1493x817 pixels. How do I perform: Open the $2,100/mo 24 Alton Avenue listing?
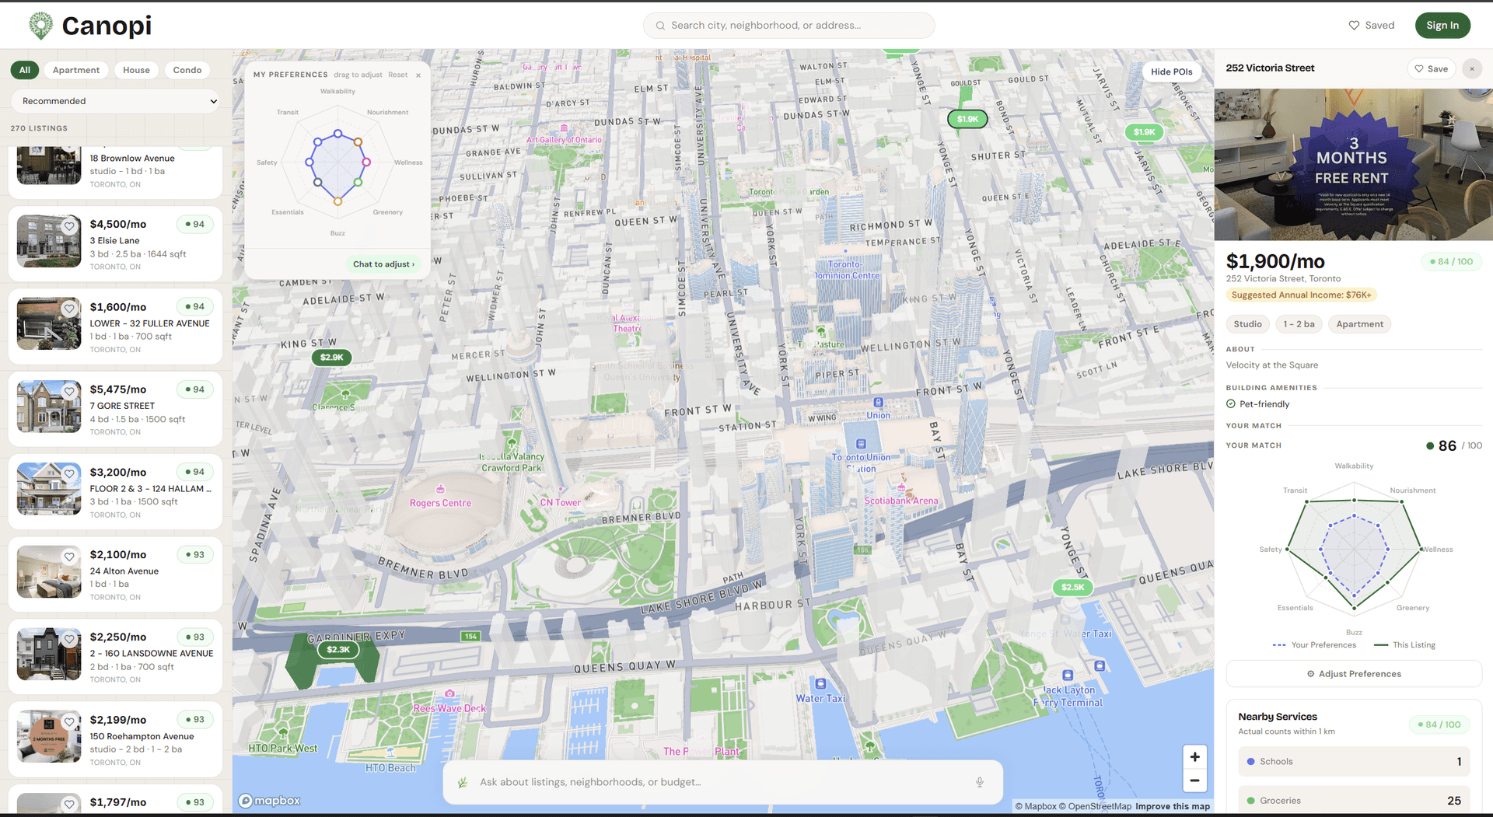tap(115, 574)
